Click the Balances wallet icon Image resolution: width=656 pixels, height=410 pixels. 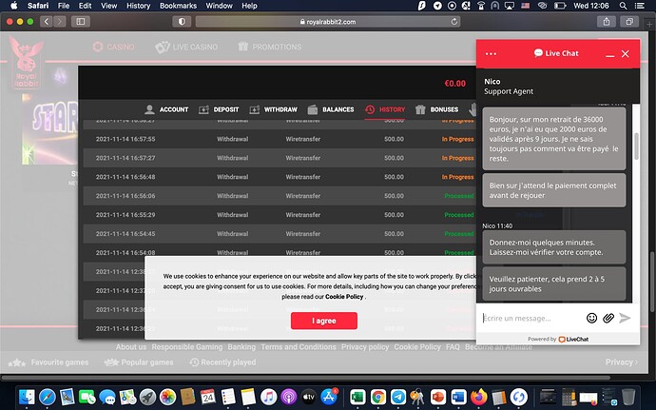click(x=313, y=109)
